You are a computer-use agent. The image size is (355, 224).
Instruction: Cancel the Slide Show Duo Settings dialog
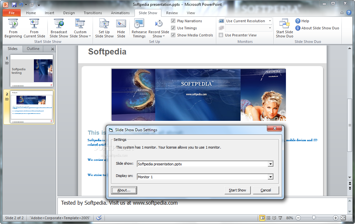point(266,190)
